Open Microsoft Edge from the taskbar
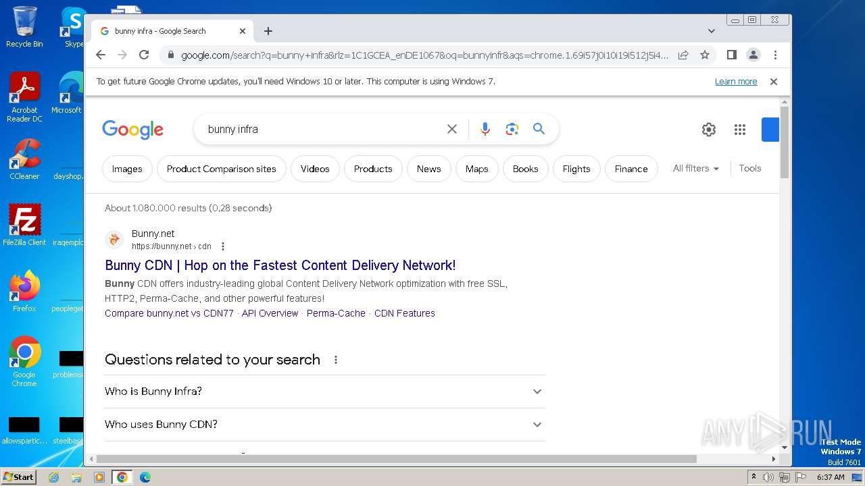The width and height of the screenshot is (865, 486). (145, 477)
